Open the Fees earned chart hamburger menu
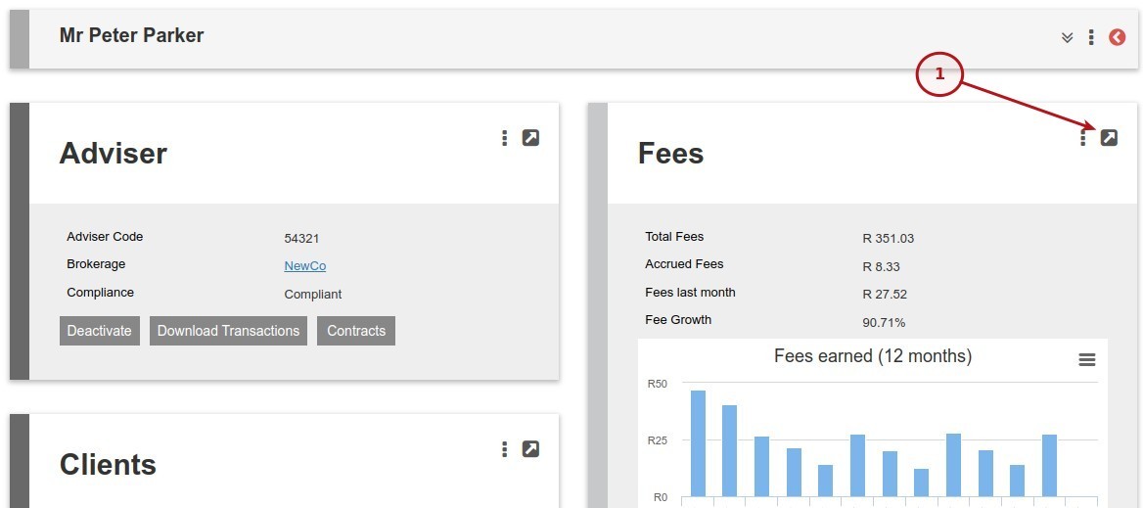 coord(1087,359)
